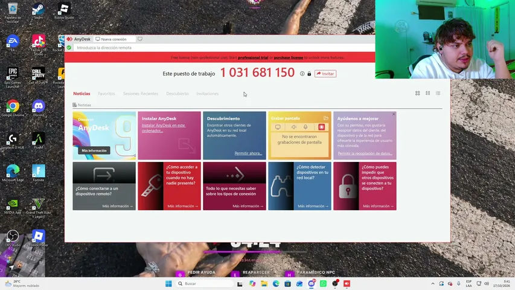Screen dimensions: 515x290
Task: Open the EA desktop icon
Action: coord(13,43)
